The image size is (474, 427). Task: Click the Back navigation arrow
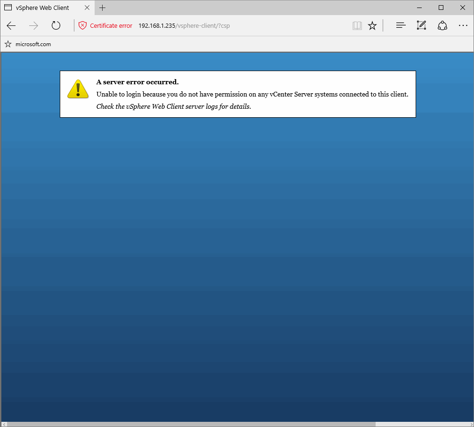(11, 25)
